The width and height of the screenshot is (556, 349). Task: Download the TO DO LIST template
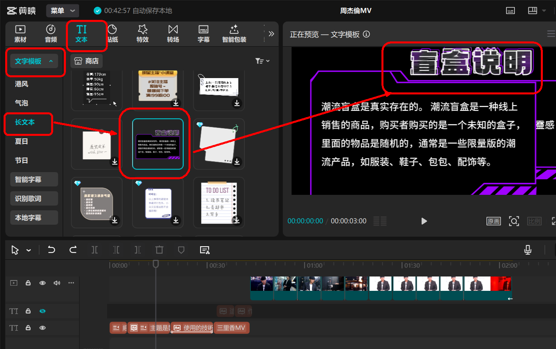click(x=237, y=220)
